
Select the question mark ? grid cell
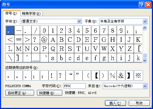pyautogui.click(x=36, y=40)
